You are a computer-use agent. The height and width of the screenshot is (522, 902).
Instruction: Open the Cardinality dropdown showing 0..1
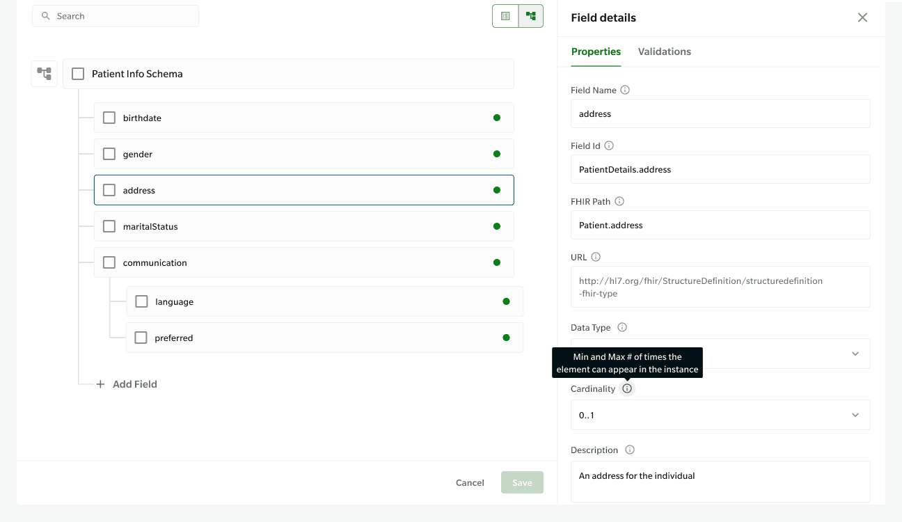pos(720,415)
